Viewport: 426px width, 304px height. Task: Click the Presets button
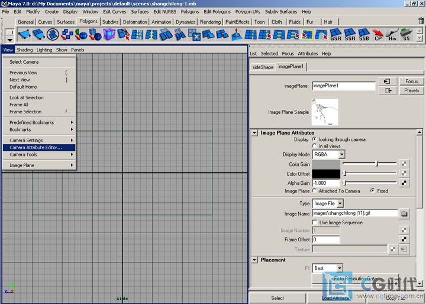[411, 90]
